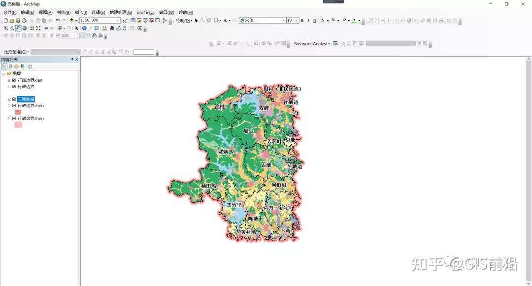Open the 宋体 font name dropdown
The height and width of the screenshot is (286, 532).
pos(283,20)
